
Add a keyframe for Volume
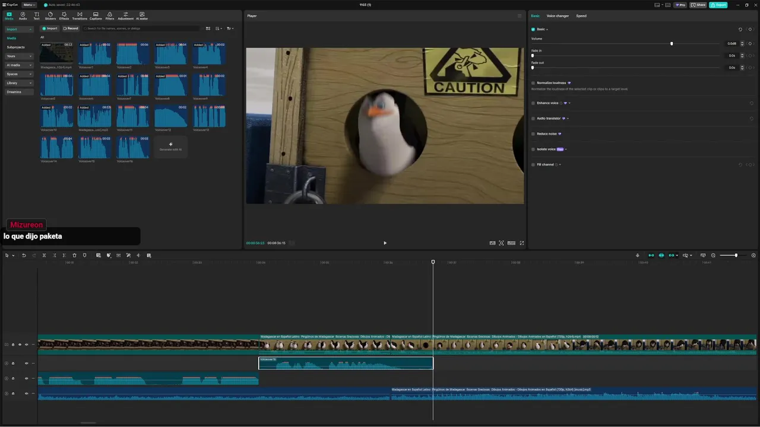tap(750, 43)
